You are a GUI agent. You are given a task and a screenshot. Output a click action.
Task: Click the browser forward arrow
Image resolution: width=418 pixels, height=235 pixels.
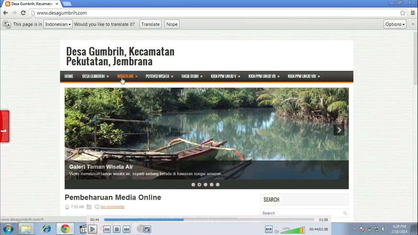(x=14, y=13)
